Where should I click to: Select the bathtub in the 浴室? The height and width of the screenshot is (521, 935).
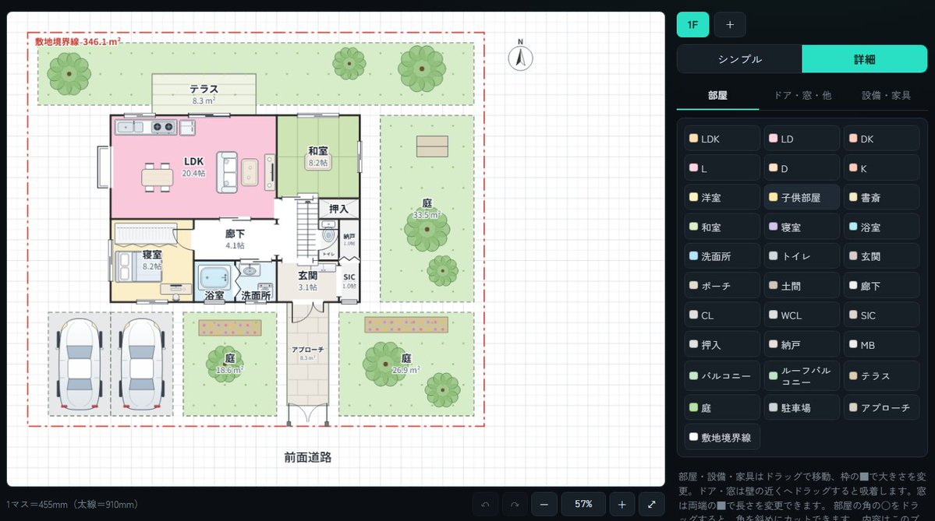tap(214, 277)
